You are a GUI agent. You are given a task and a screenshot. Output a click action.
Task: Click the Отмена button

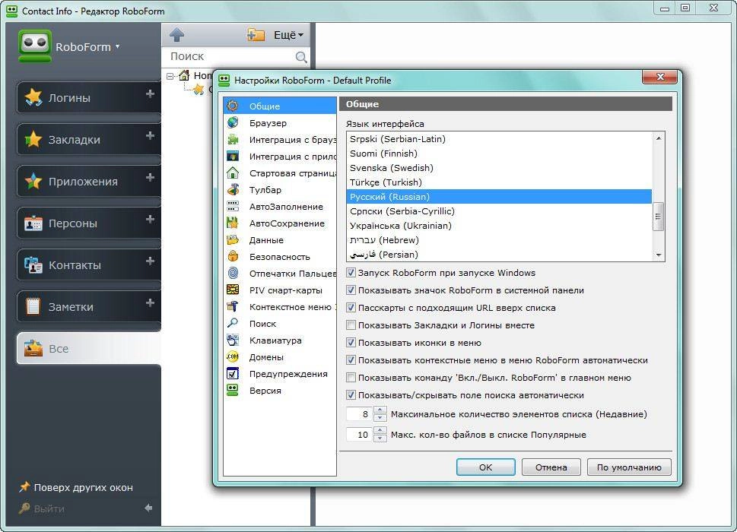coord(551,467)
